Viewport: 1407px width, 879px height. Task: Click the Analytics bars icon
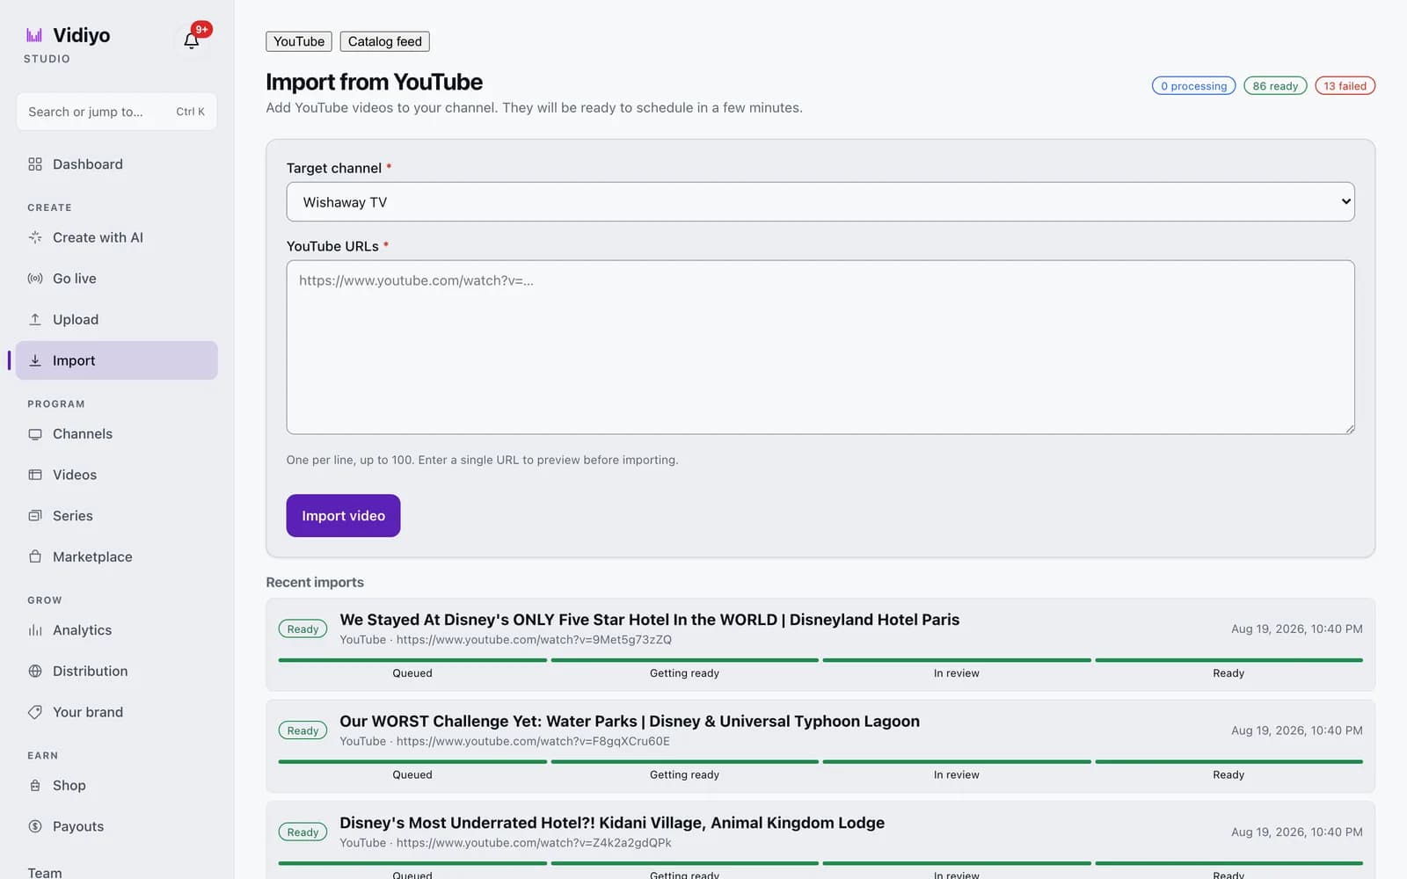[35, 630]
